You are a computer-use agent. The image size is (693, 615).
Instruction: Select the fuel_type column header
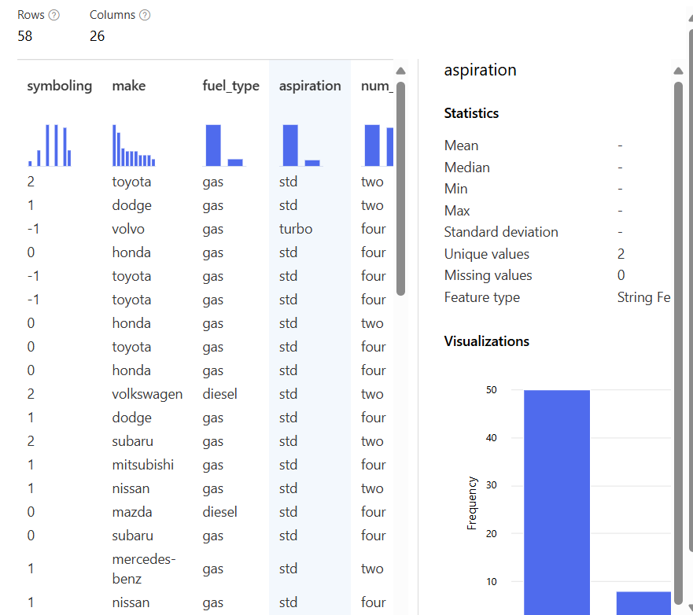(x=230, y=86)
